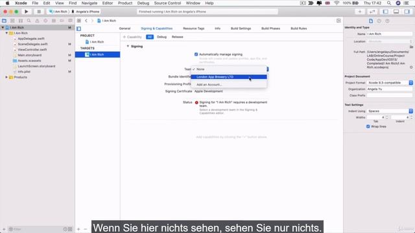Open the Project navigator folder icon

[x=5, y=21]
